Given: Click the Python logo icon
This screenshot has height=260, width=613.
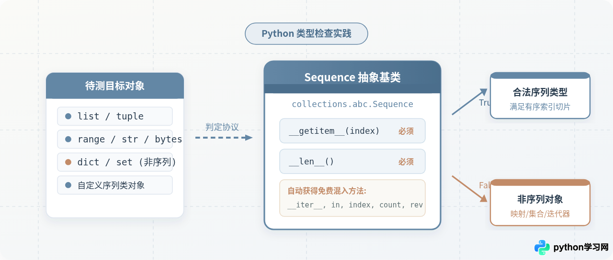Looking at the screenshot, I should [x=542, y=248].
